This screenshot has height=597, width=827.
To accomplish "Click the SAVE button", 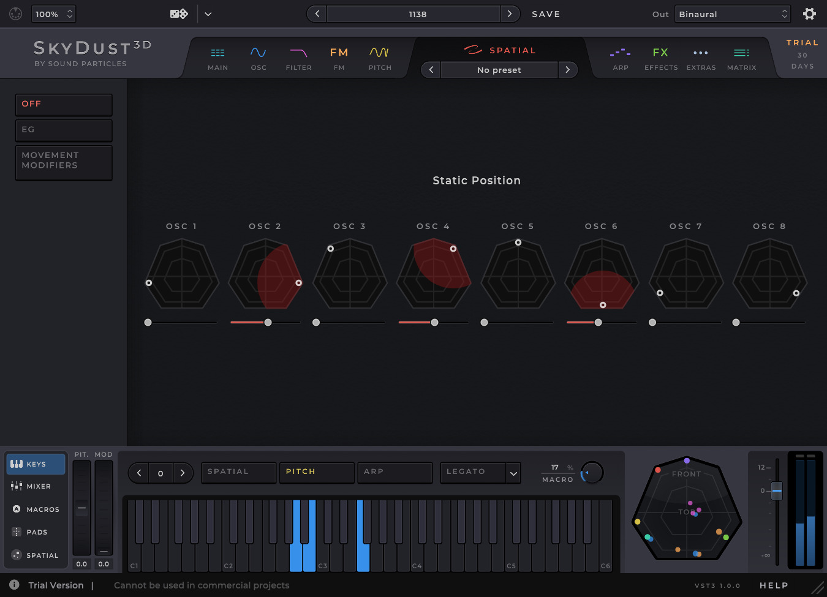I will (546, 14).
